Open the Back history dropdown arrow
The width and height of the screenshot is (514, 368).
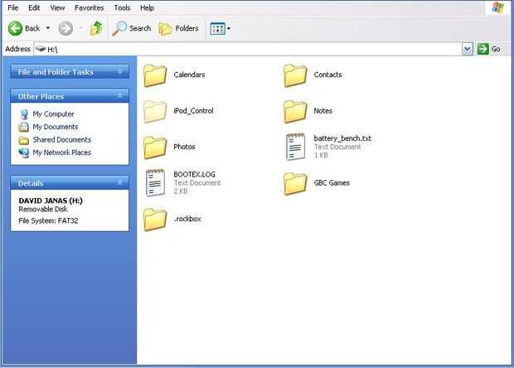[x=48, y=28]
